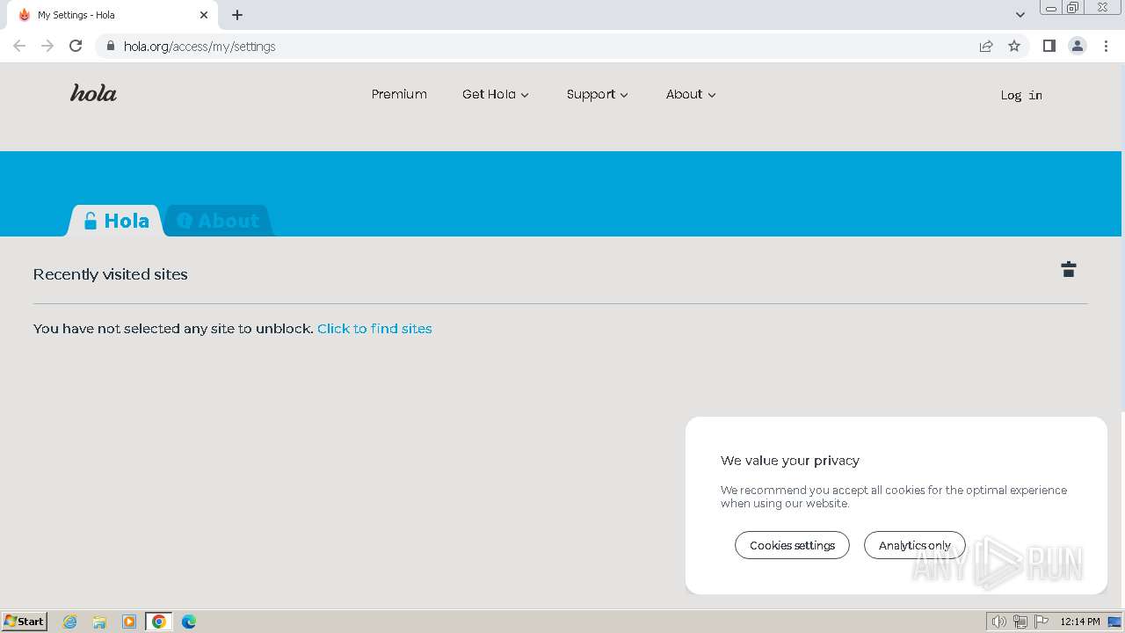Image resolution: width=1125 pixels, height=633 pixels.
Task: Open the Click to find sites link
Action: click(374, 328)
